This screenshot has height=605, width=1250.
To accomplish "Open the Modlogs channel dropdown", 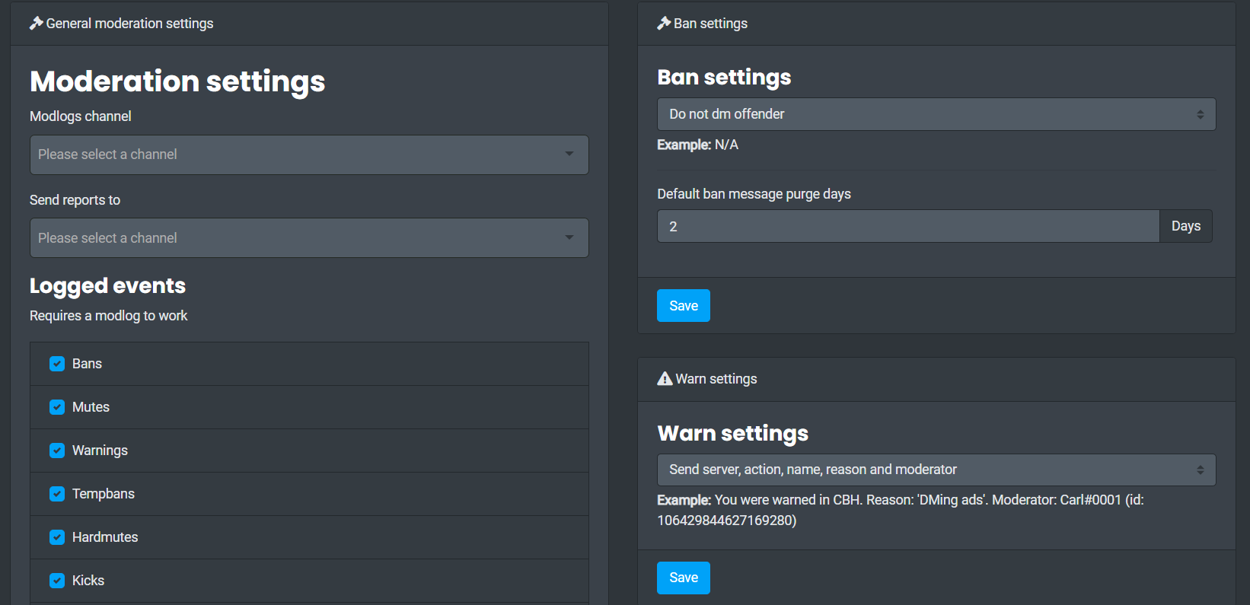I will [309, 154].
